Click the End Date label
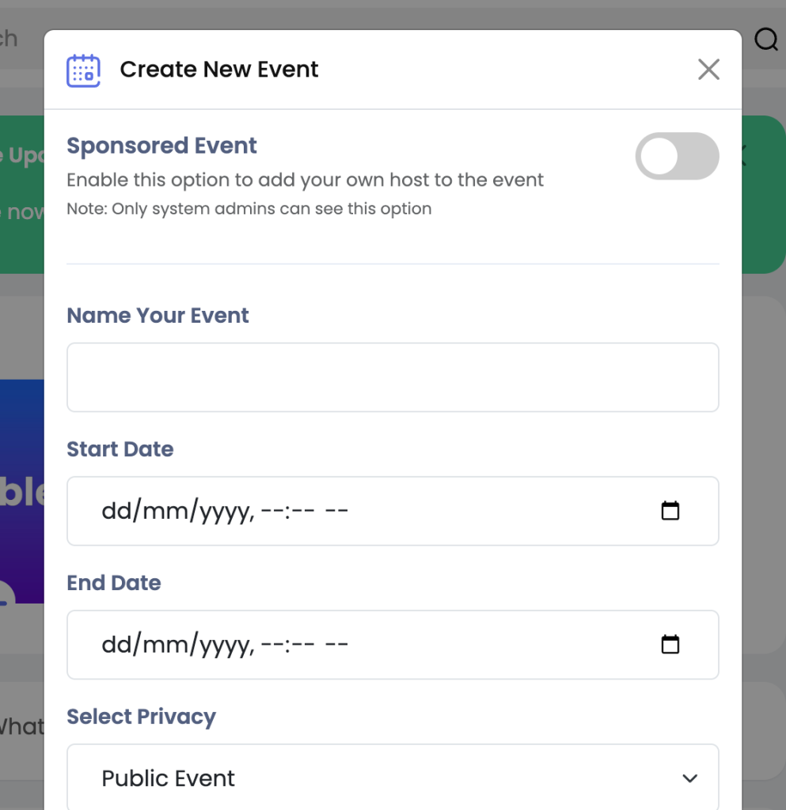The image size is (786, 810). click(114, 583)
